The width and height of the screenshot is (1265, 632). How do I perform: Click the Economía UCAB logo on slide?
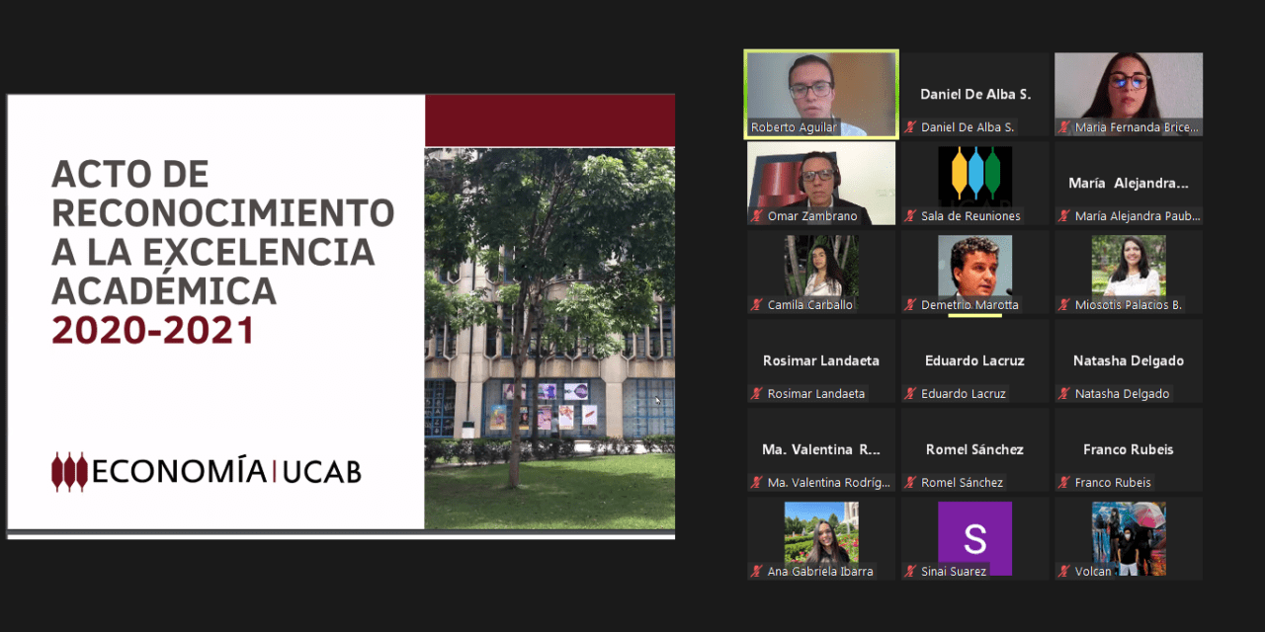pyautogui.click(x=207, y=472)
